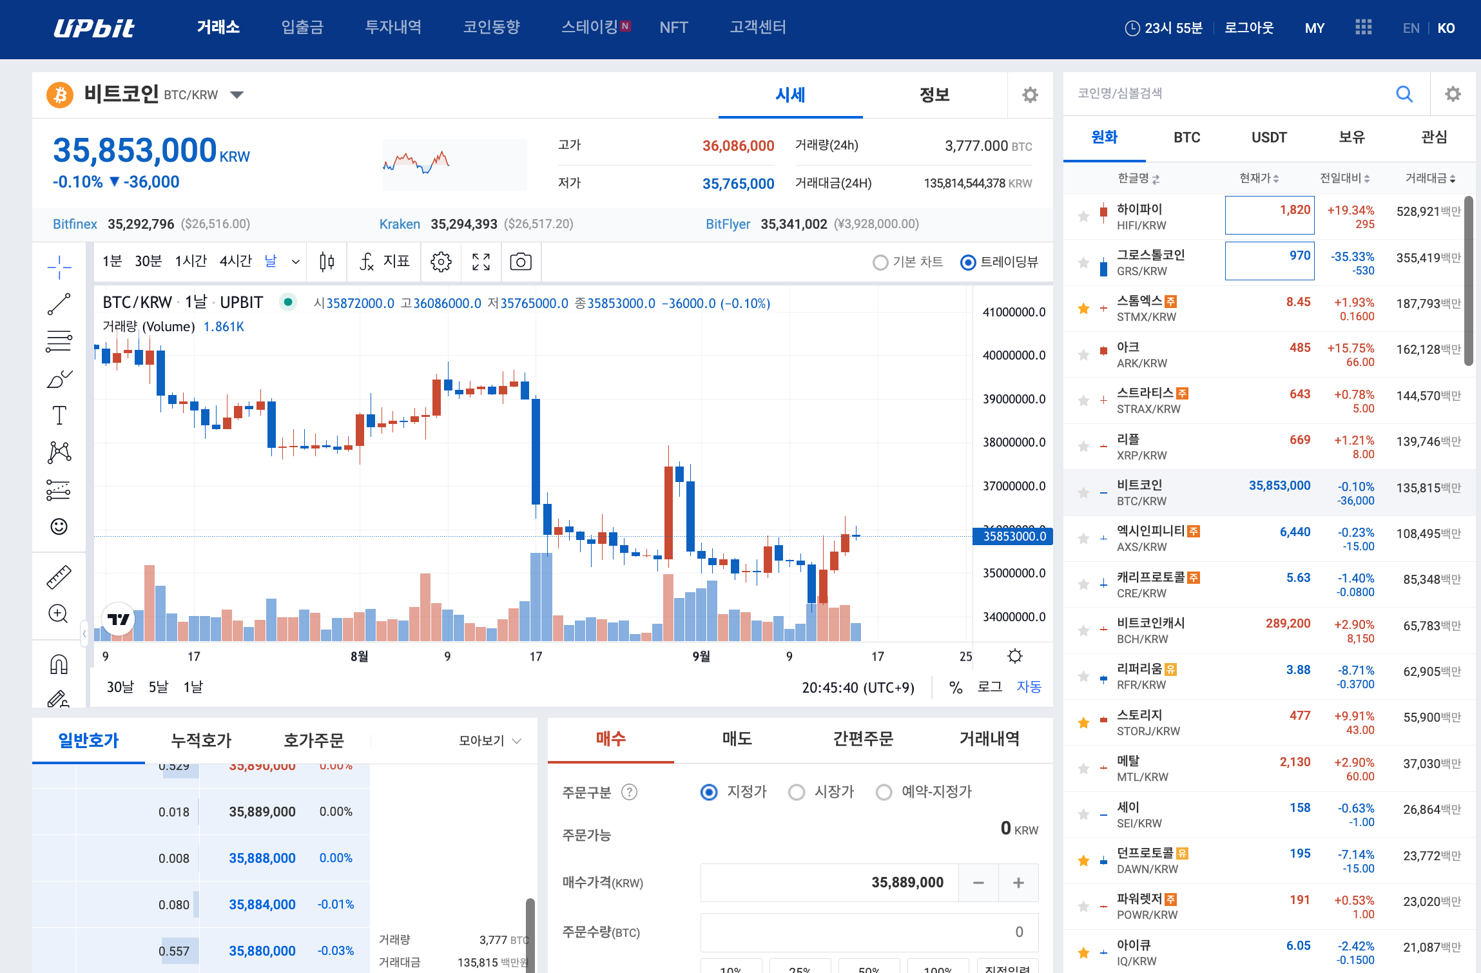The image size is (1481, 973).
Task: Toggle the magnet snap mode
Action: (59, 664)
